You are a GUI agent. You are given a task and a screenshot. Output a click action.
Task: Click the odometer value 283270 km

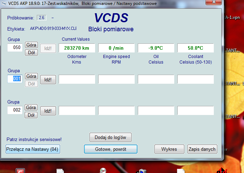coord(77,48)
